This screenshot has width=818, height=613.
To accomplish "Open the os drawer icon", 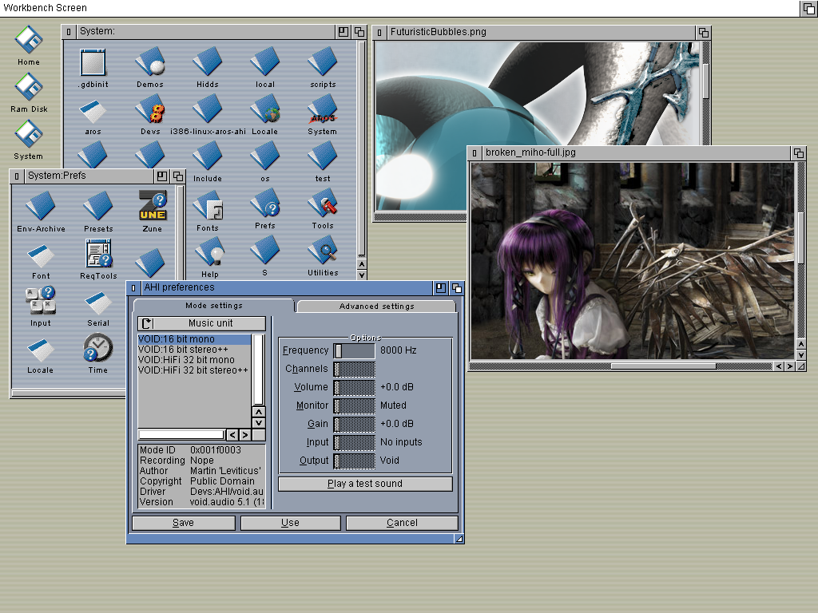I will tap(265, 156).
